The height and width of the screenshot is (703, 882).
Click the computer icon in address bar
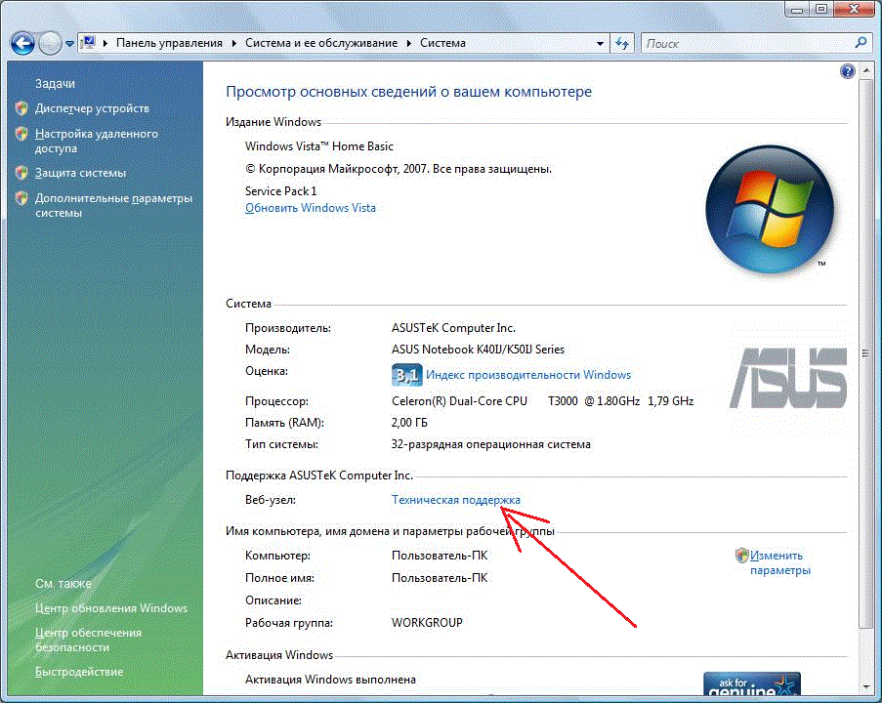click(88, 42)
